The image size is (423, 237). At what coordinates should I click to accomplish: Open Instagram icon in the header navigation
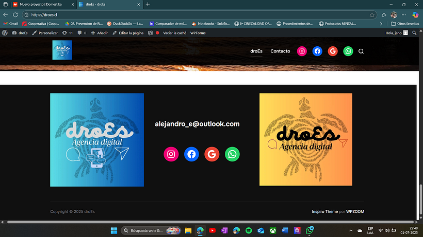[302, 51]
